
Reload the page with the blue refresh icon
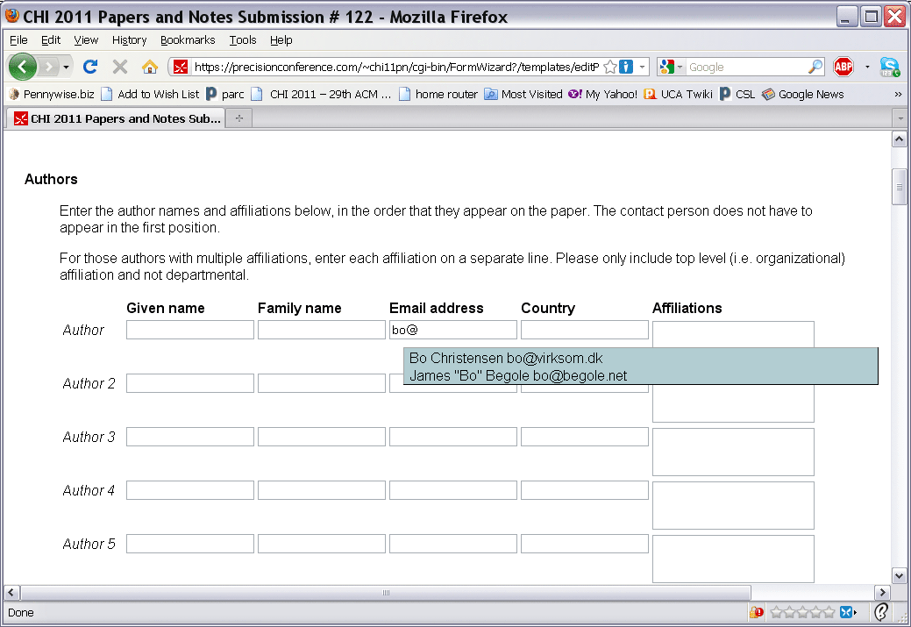coord(90,67)
